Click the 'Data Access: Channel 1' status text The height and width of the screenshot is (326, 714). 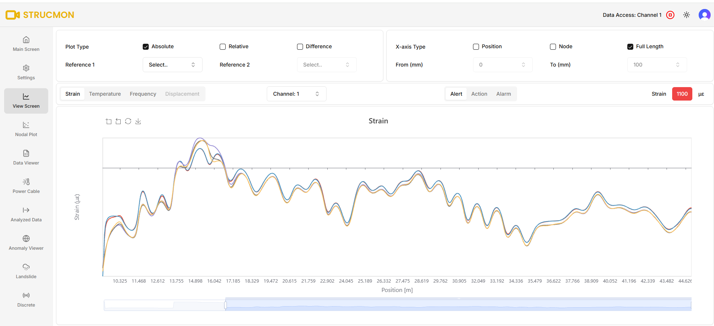(632, 15)
